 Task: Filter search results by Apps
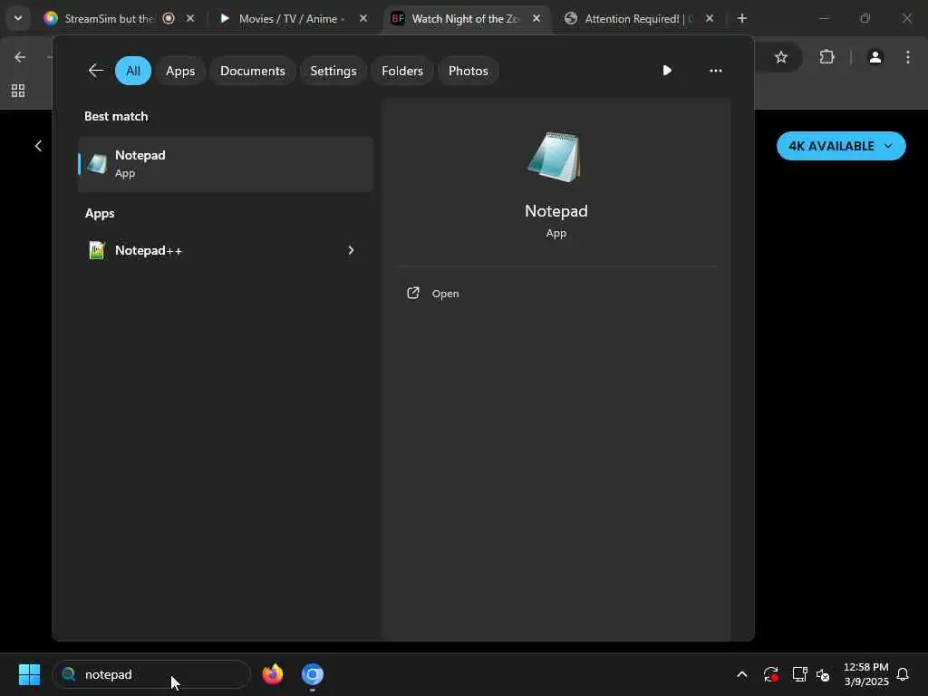click(x=180, y=71)
